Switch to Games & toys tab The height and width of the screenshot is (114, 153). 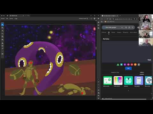tap(115, 73)
